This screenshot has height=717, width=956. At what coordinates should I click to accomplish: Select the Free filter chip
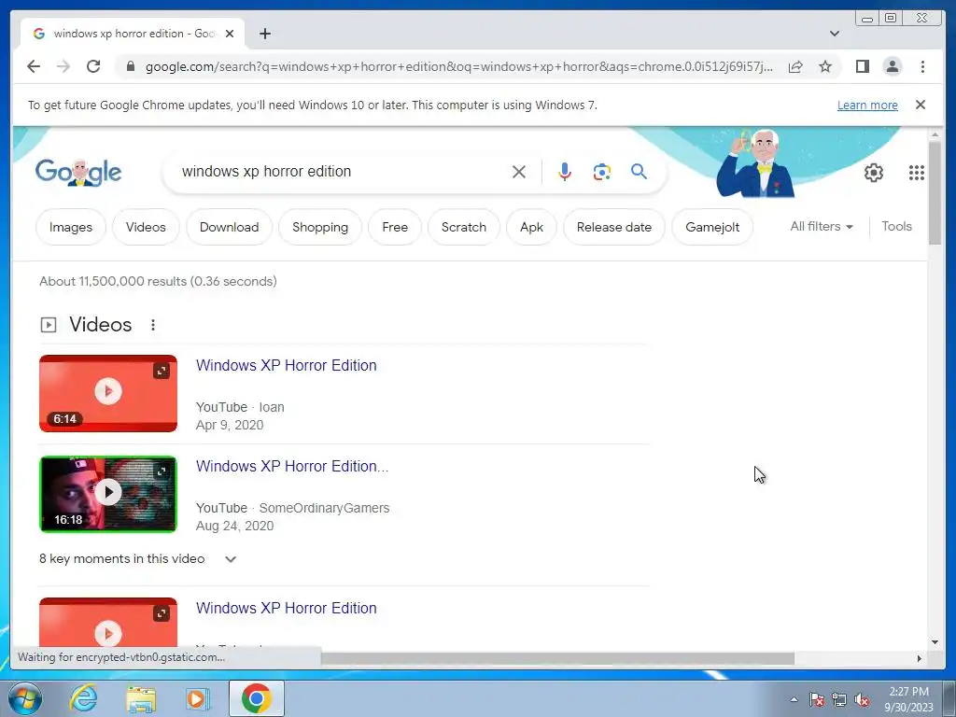click(x=395, y=227)
